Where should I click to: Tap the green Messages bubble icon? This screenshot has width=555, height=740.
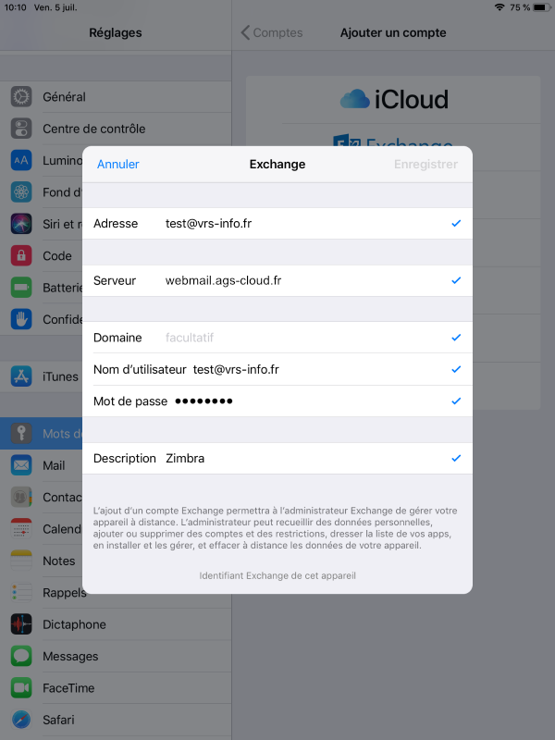(21, 656)
